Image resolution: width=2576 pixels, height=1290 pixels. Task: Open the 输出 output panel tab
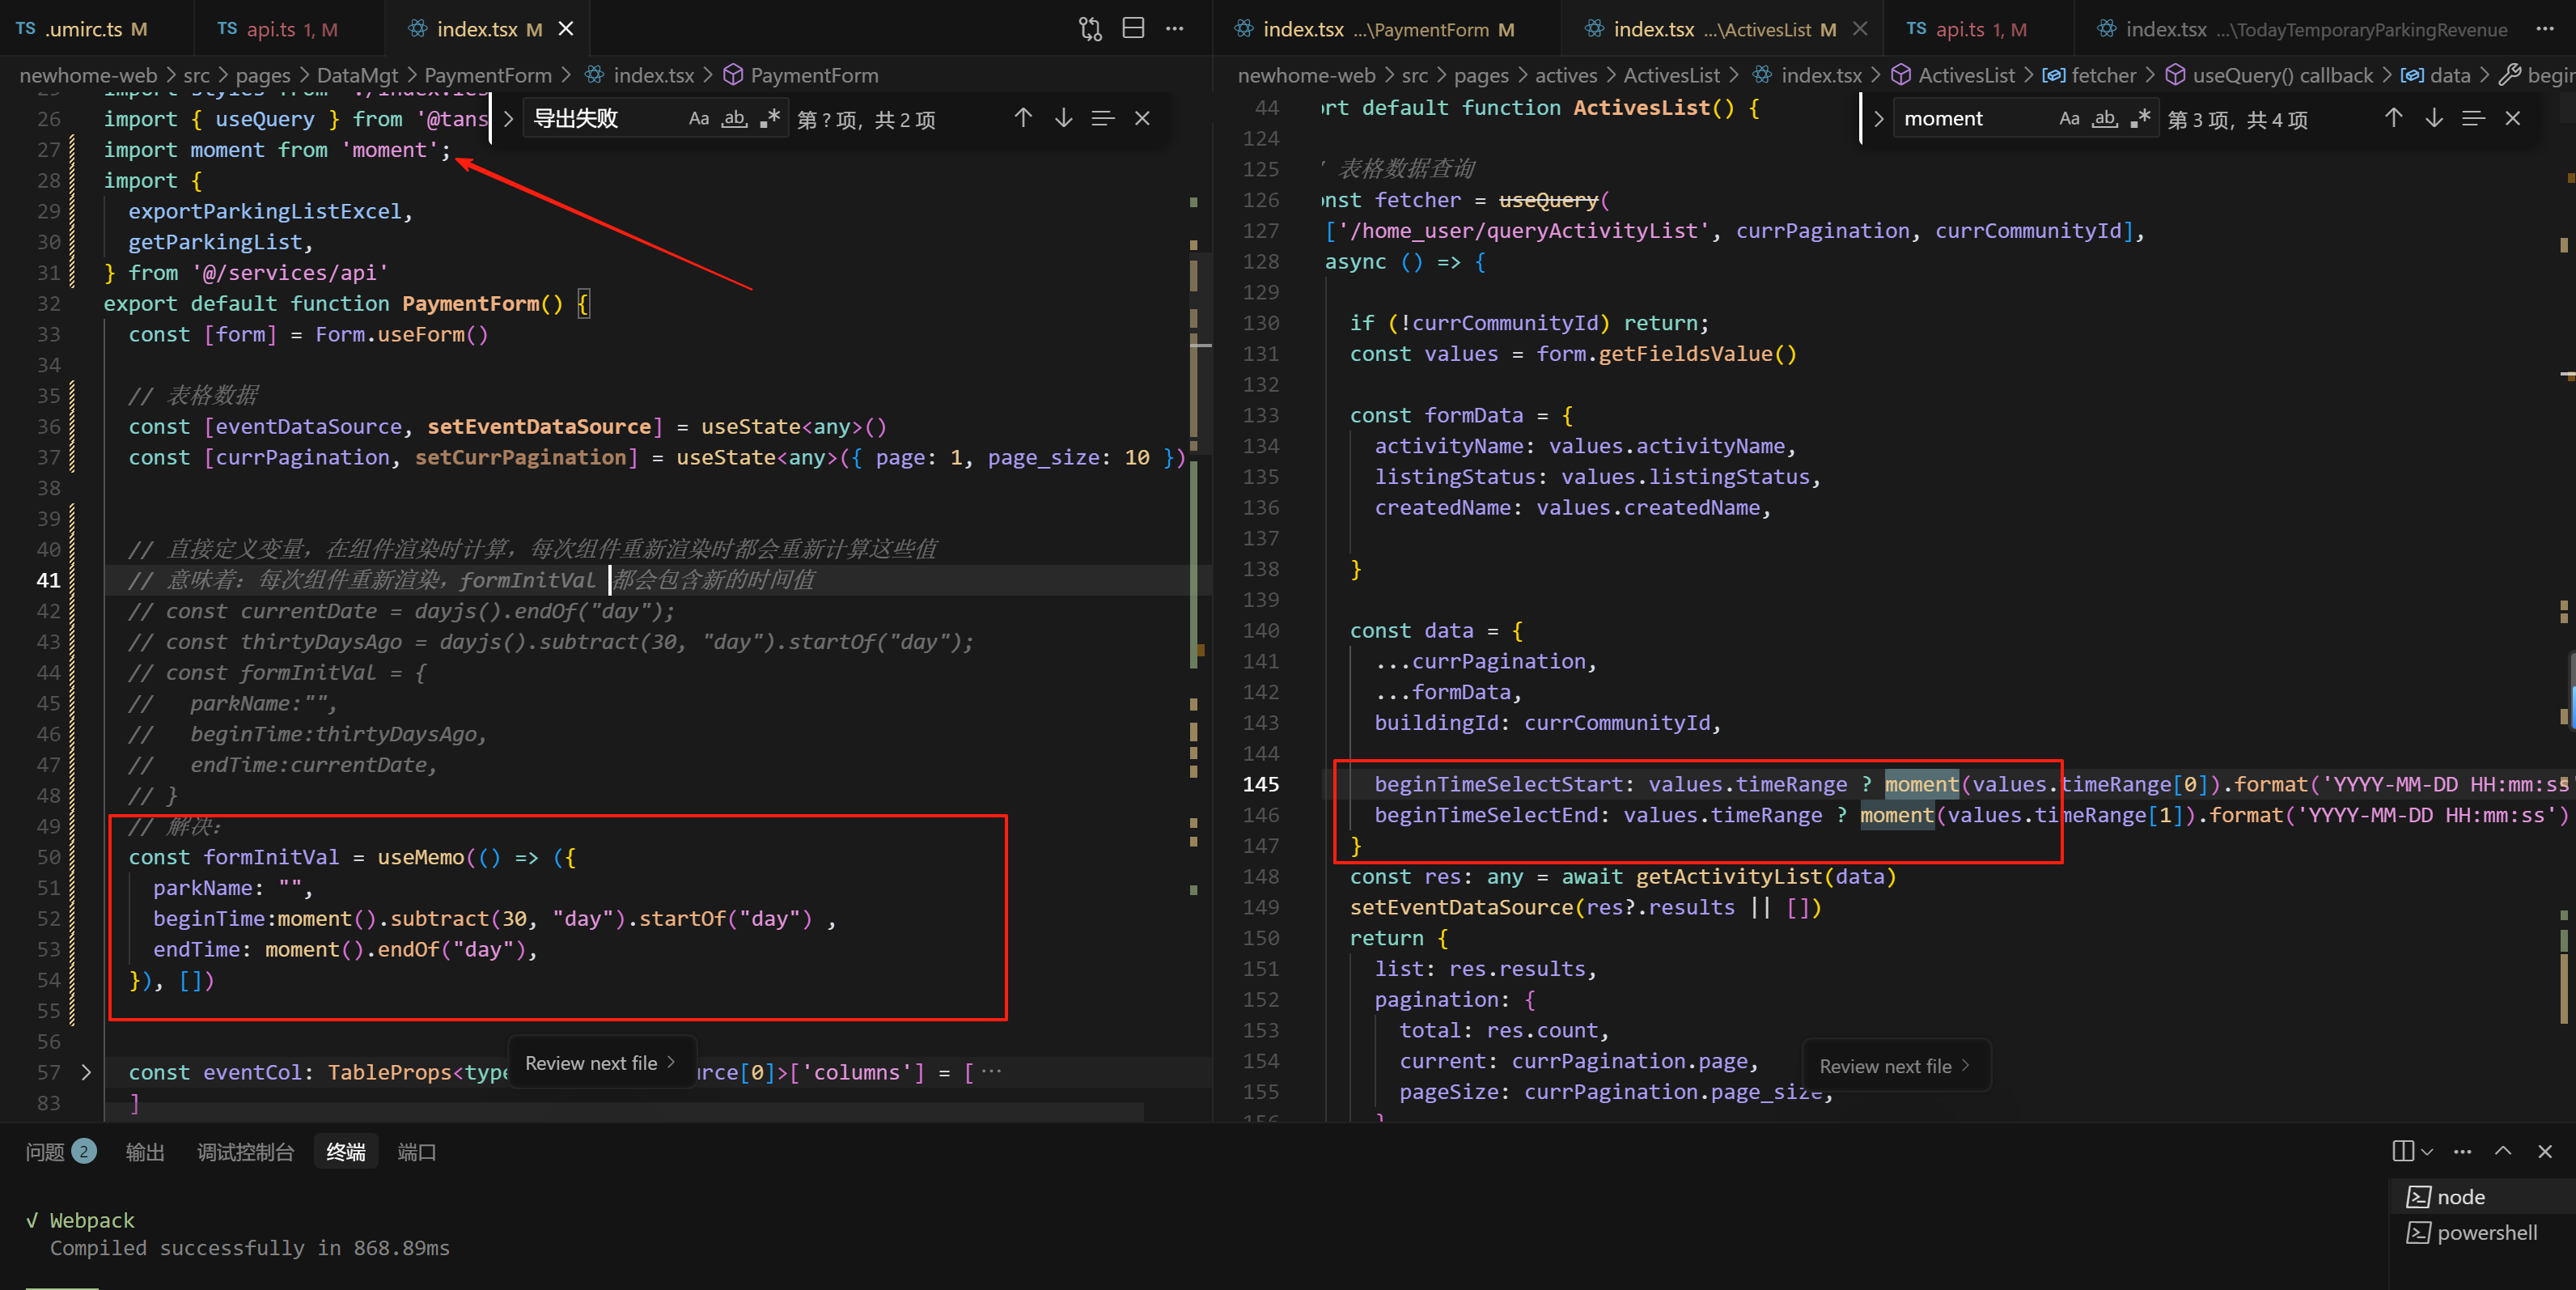coord(145,1152)
